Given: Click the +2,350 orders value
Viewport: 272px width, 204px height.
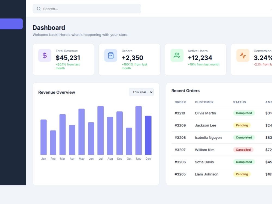Looking at the screenshot, I should point(132,58).
